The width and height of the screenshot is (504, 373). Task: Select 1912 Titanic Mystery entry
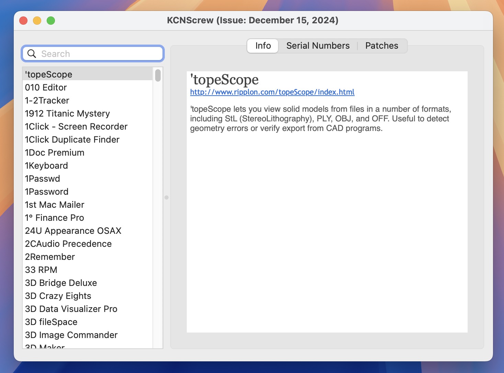pyautogui.click(x=88, y=113)
